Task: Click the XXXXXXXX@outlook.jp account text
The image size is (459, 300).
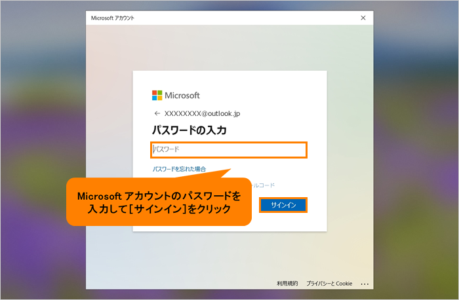Action: click(x=202, y=113)
